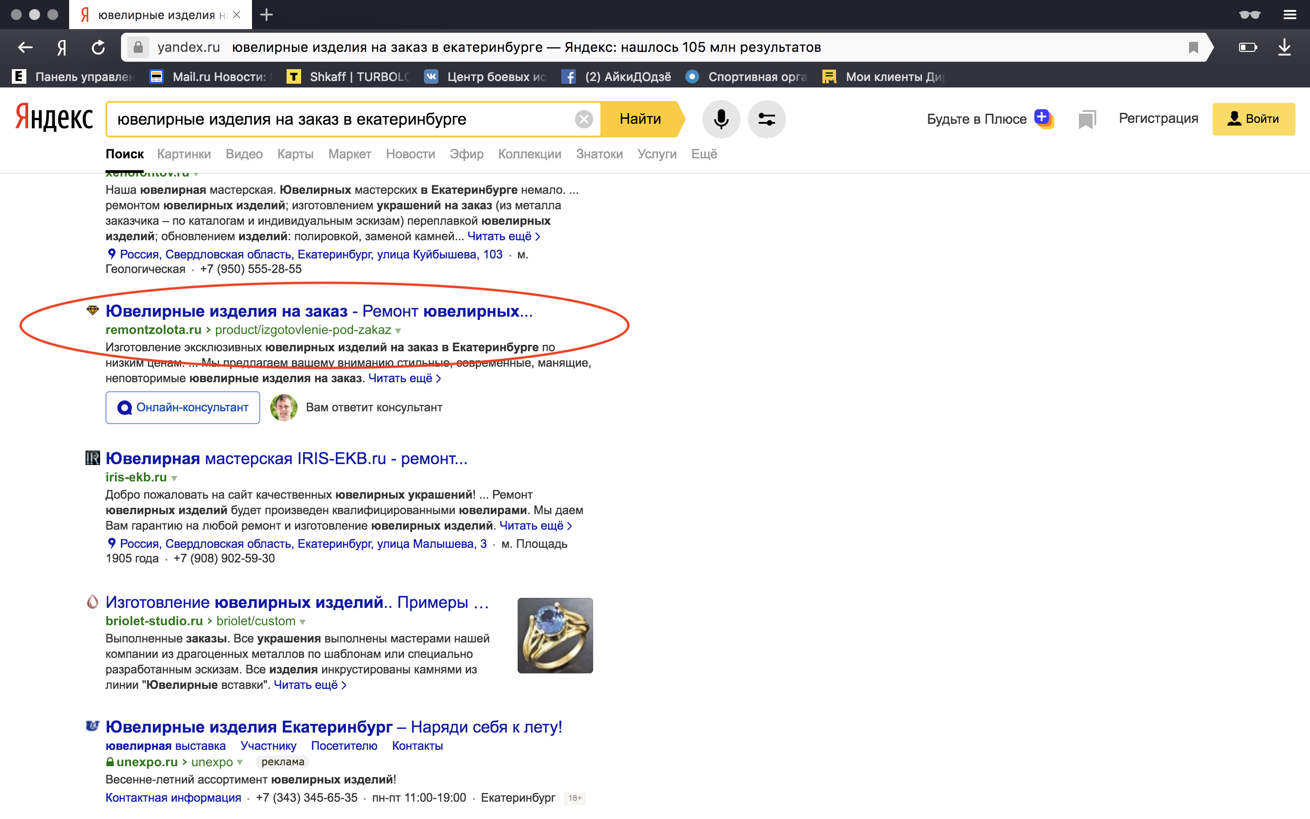1310x819 pixels.
Task: Click the voice search microphone icon
Action: click(720, 119)
